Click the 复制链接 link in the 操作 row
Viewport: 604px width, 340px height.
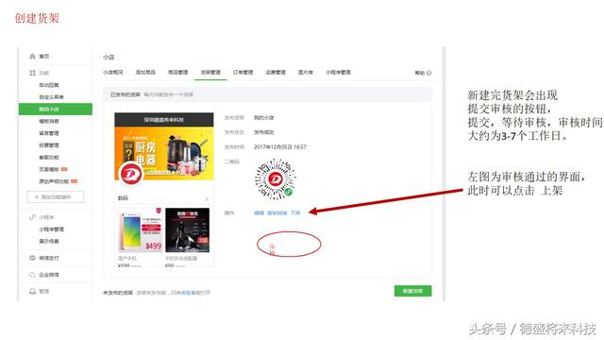[277, 212]
